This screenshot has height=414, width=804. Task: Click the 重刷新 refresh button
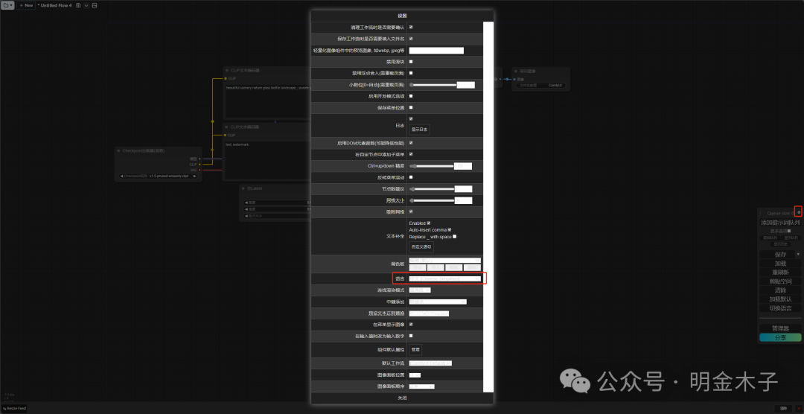(x=780, y=273)
